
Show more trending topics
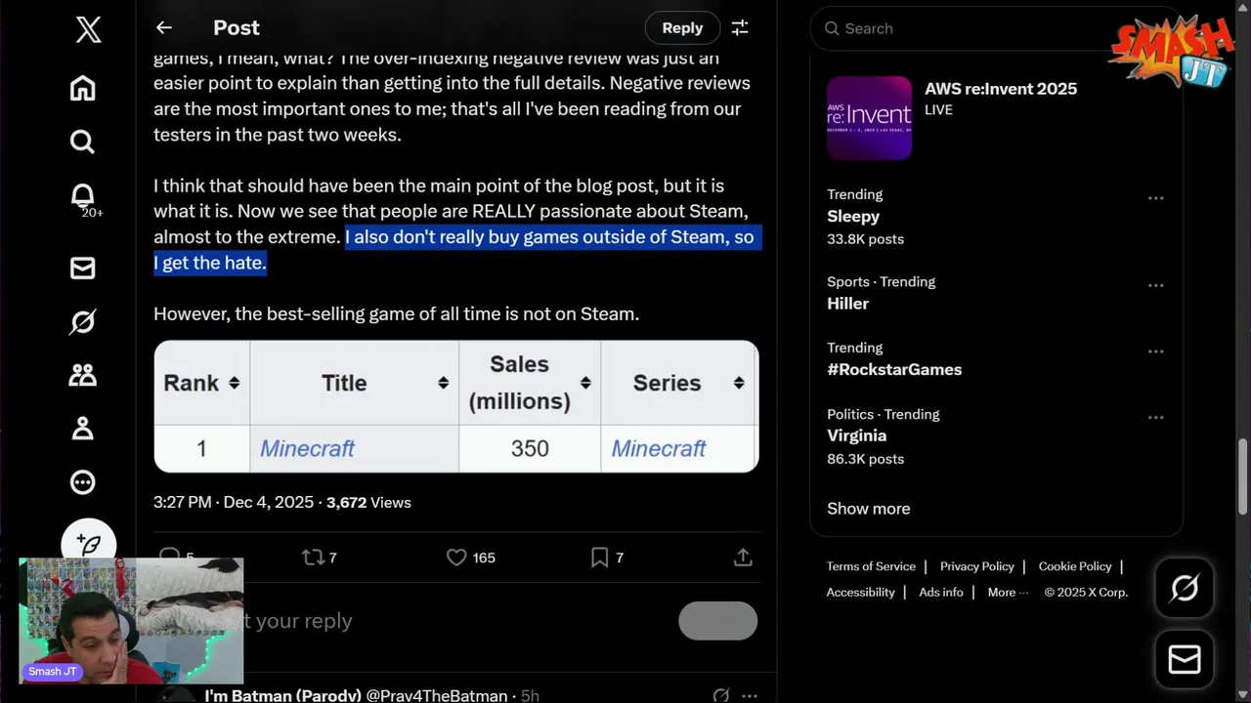pyautogui.click(x=868, y=509)
